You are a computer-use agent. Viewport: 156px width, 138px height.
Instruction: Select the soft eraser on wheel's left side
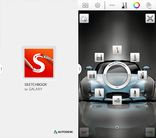[92, 75]
